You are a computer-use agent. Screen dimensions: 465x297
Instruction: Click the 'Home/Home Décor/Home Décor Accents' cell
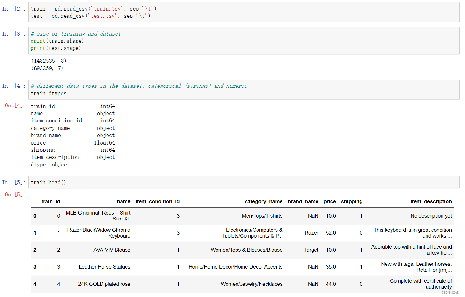pos(236,267)
